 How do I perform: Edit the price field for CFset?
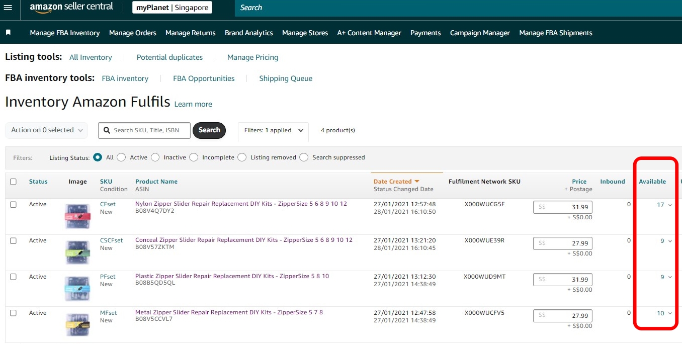pyautogui.click(x=563, y=207)
